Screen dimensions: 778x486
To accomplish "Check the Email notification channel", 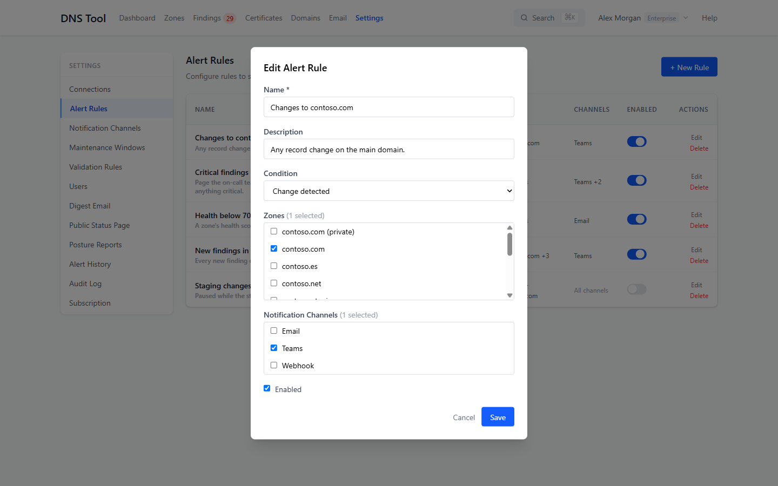I will [x=274, y=330].
